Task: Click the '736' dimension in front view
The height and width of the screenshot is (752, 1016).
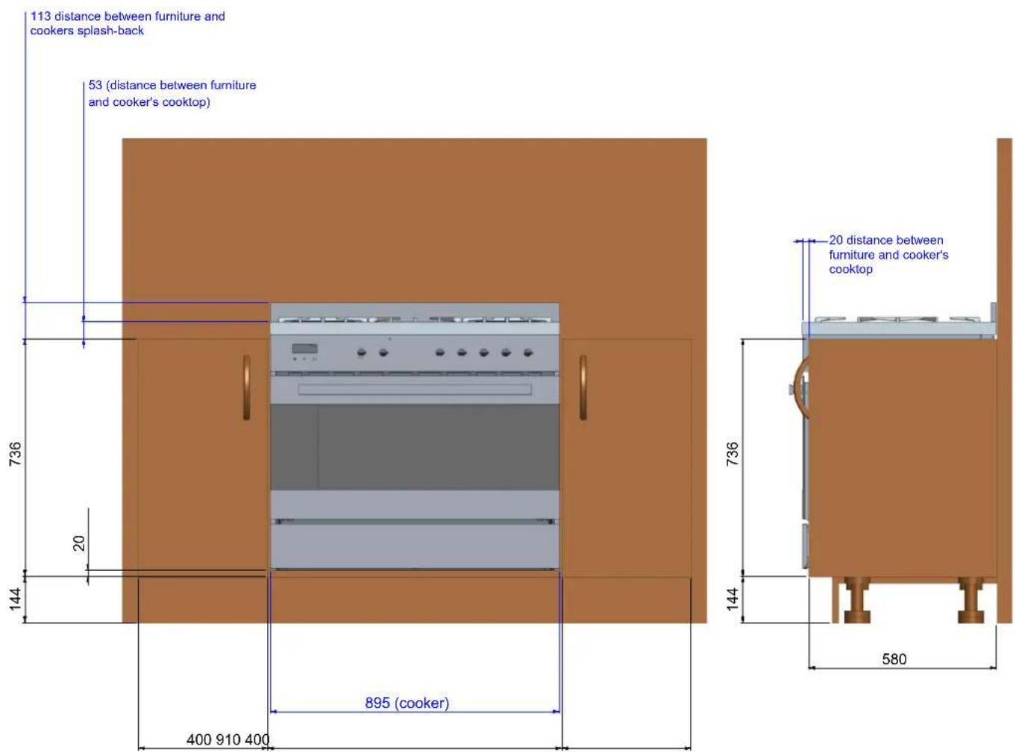Action: point(15,454)
